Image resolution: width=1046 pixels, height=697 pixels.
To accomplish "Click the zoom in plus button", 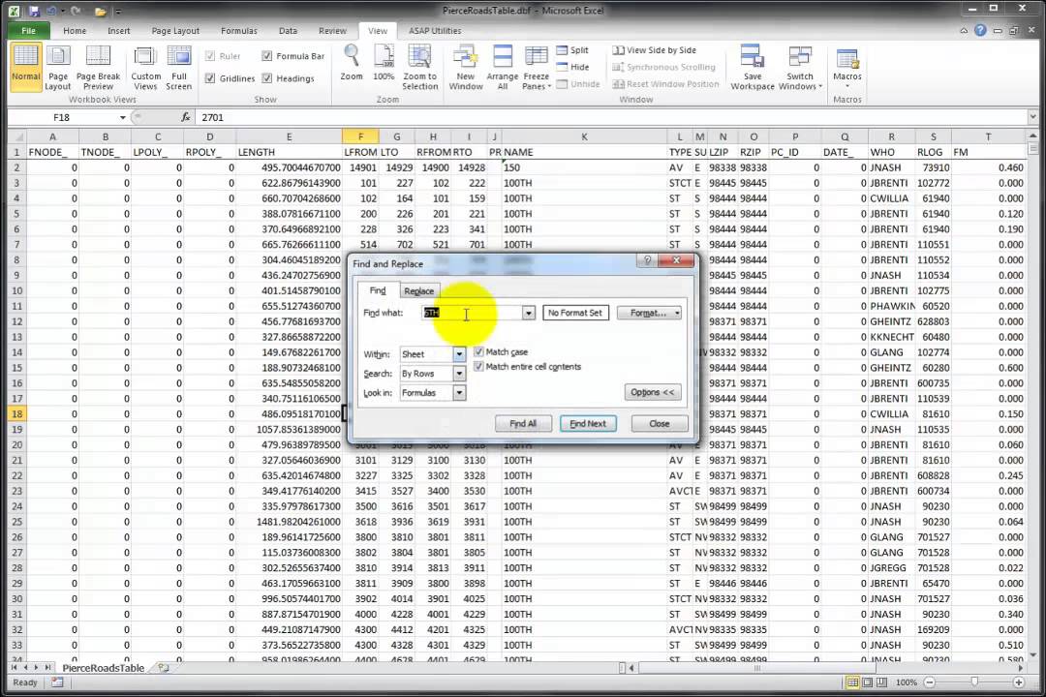I will [1019, 682].
